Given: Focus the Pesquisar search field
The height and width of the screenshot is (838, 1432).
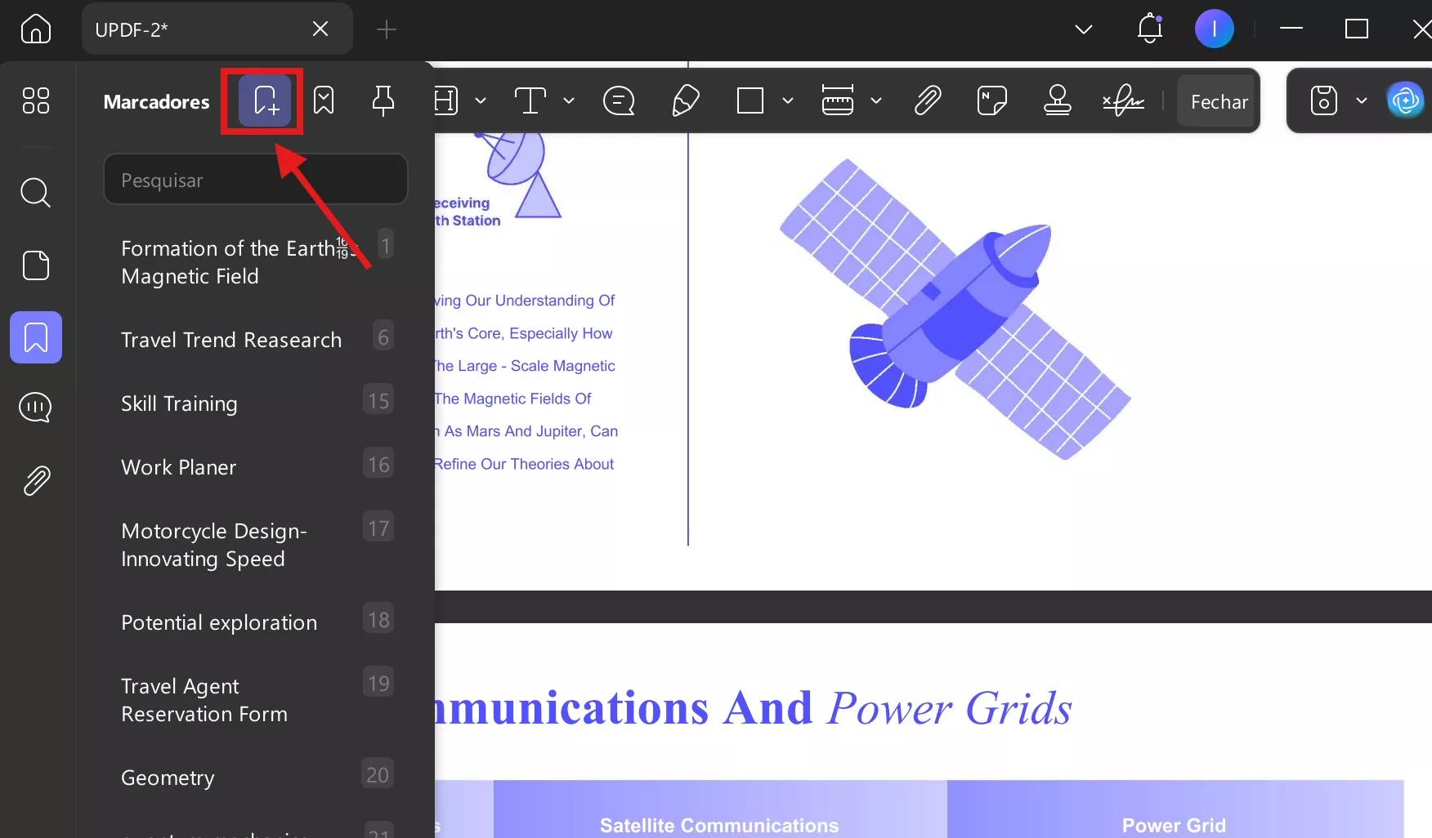Looking at the screenshot, I should click(256, 180).
